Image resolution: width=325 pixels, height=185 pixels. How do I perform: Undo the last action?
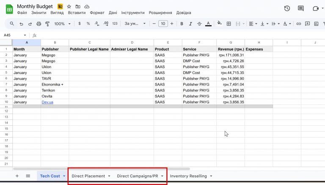(21, 24)
